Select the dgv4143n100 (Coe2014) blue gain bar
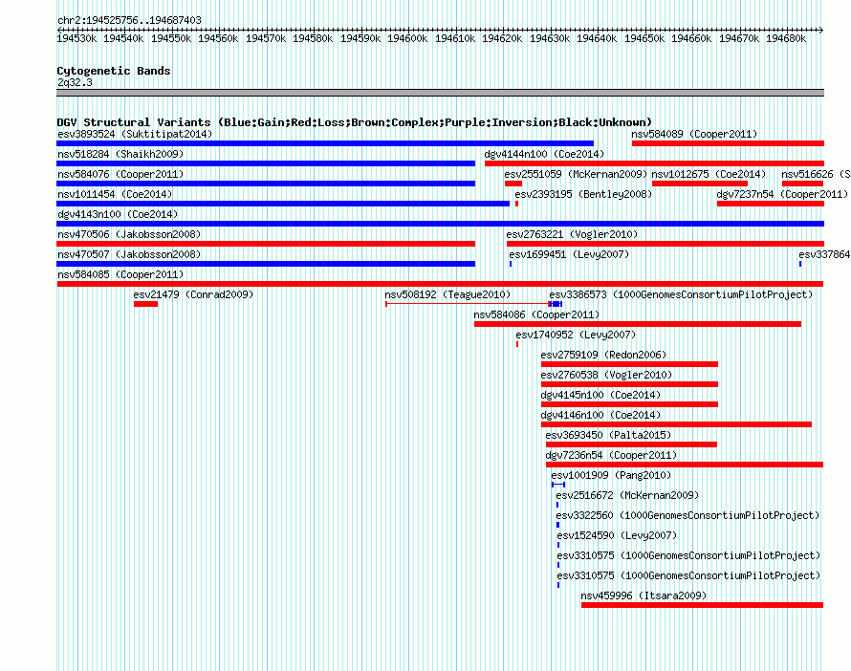The height and width of the screenshot is (671, 851). point(440,224)
